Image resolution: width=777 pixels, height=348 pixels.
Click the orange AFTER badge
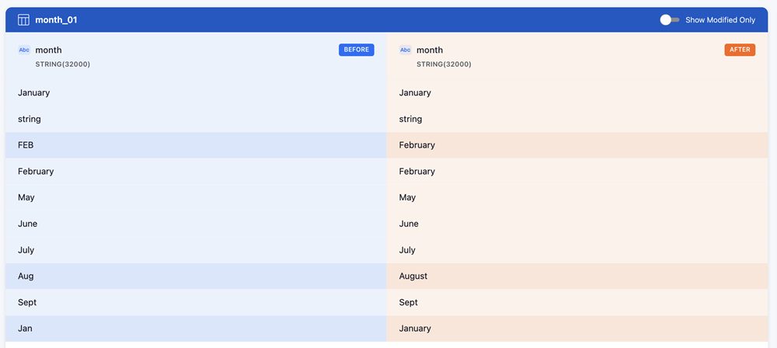[x=740, y=50]
